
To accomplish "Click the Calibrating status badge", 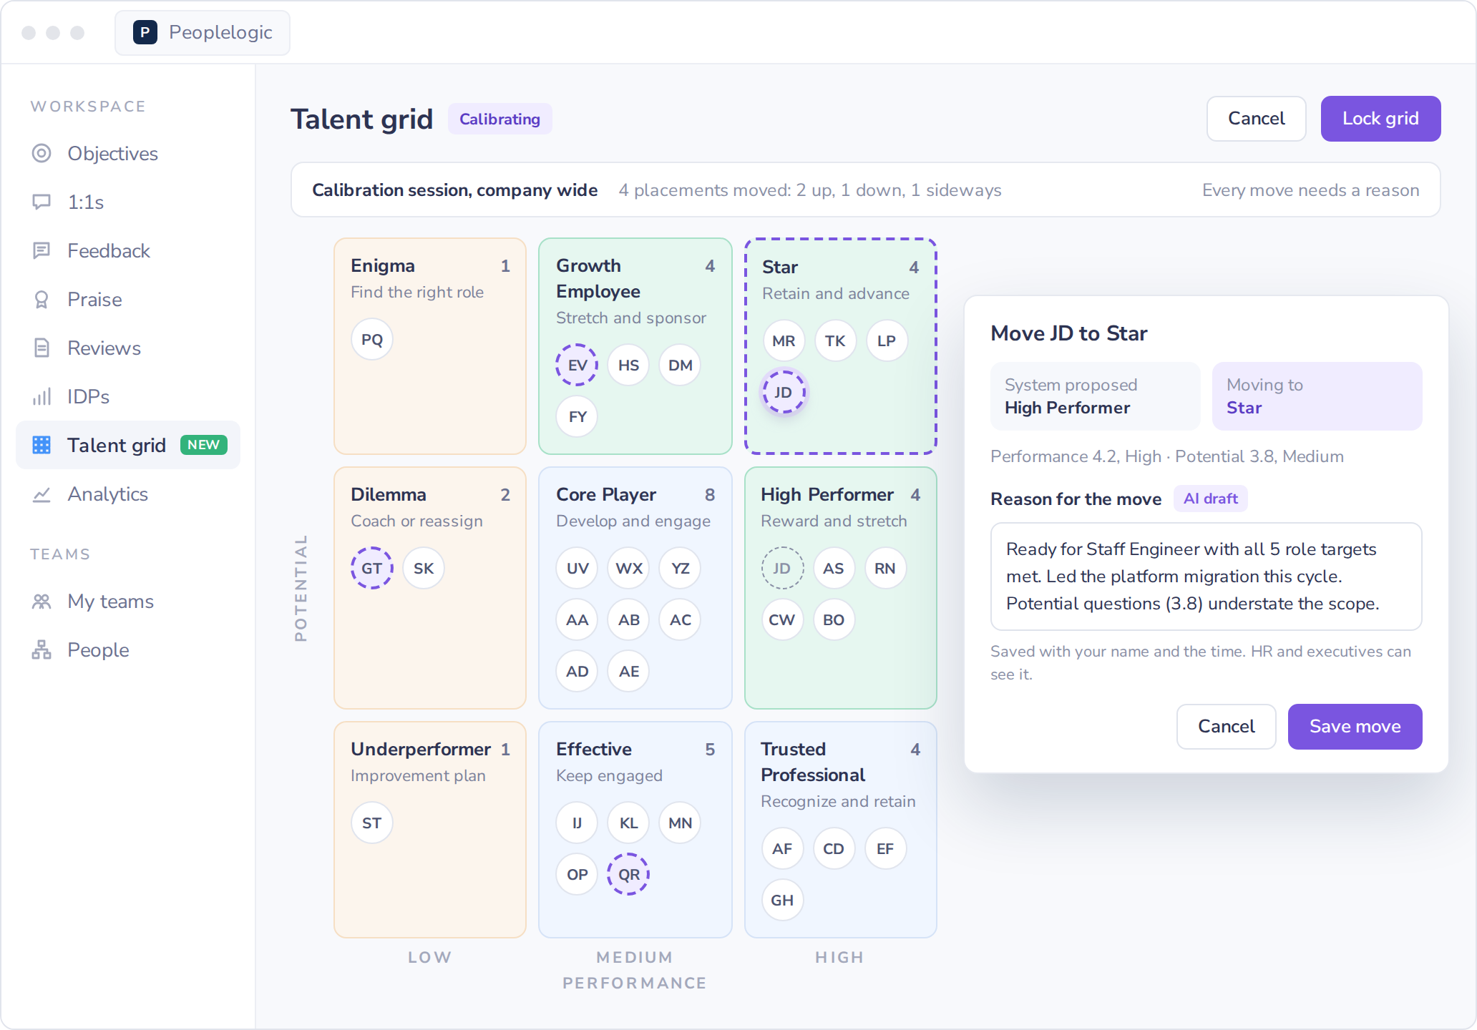I will pos(499,119).
